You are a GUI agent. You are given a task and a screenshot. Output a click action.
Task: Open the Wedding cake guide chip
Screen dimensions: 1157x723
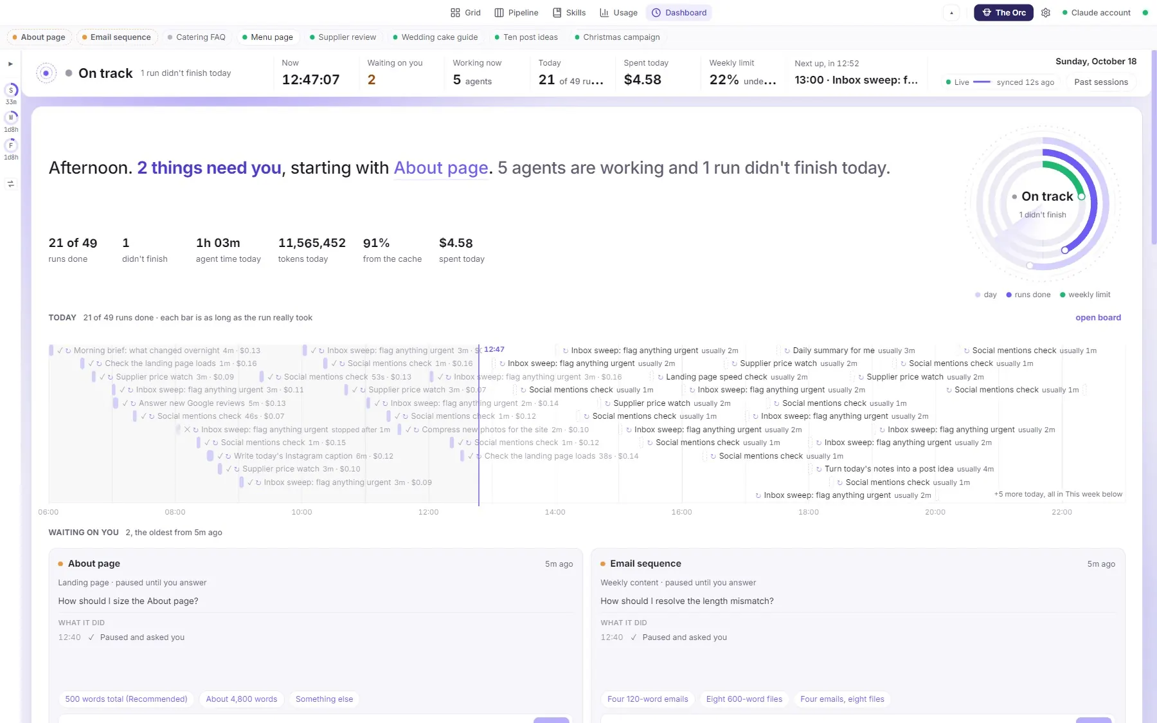pos(435,37)
